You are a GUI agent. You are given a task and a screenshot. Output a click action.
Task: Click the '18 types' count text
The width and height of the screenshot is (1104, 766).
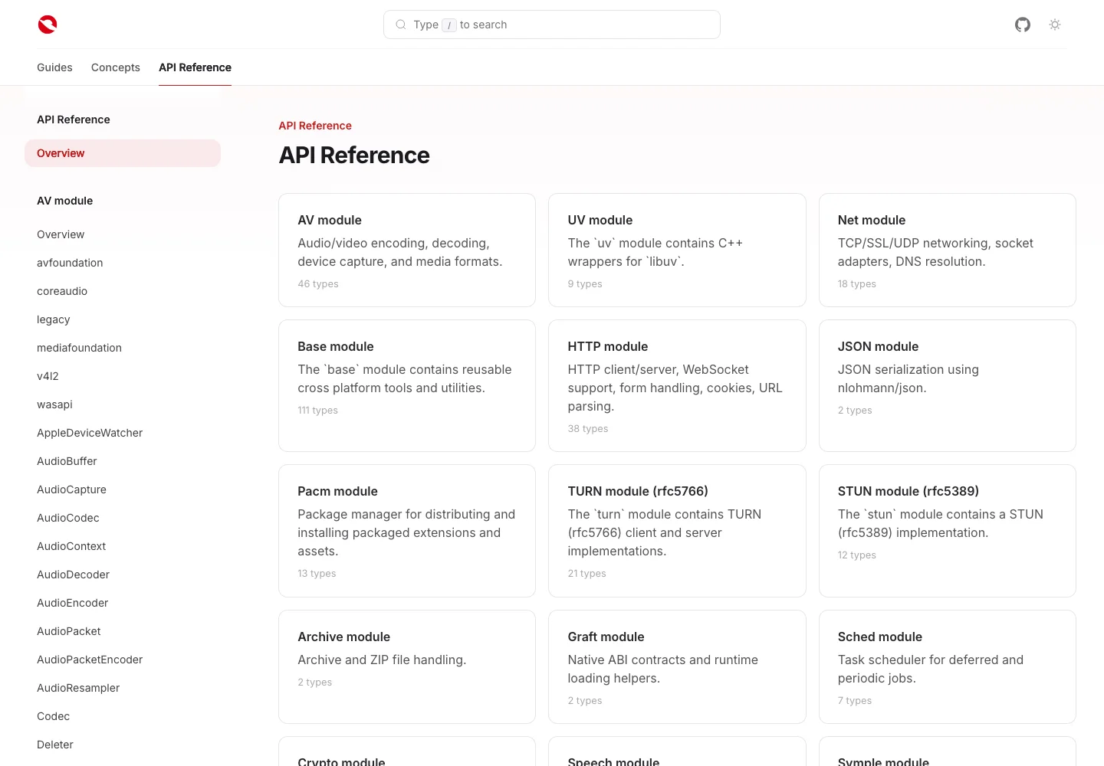[857, 284]
